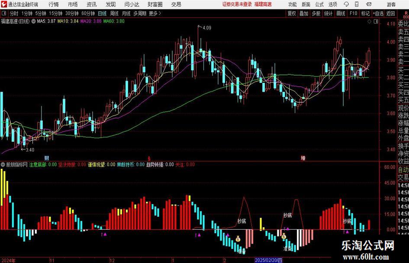Open the 问小达 menu
The width and height of the screenshot is (409, 263).
(132, 4)
